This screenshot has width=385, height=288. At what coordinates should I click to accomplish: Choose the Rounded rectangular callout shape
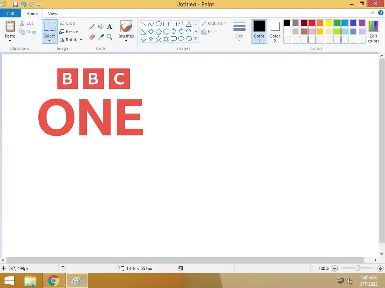click(174, 39)
